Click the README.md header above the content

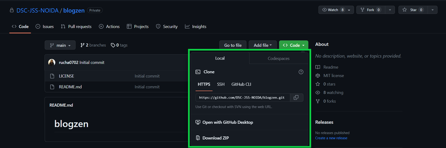point(61,105)
